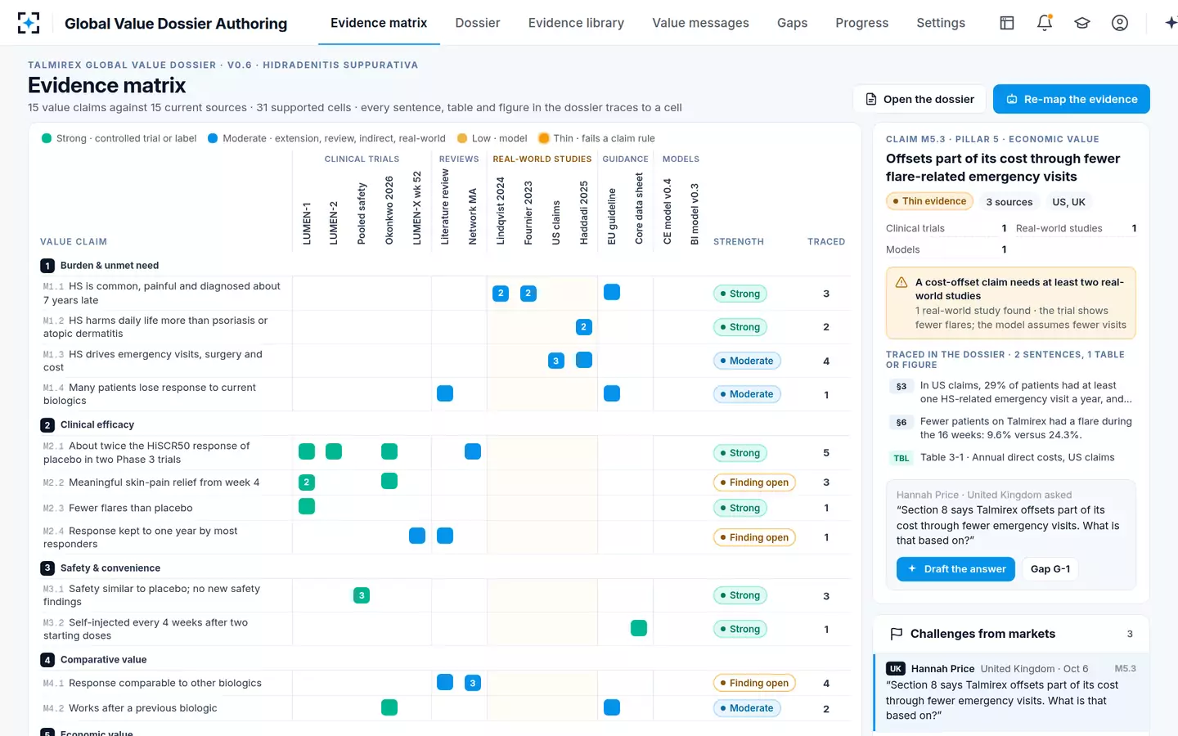Open claim M2.3 Fewer flares than placebo
The width and height of the screenshot is (1178, 736).
point(131,508)
